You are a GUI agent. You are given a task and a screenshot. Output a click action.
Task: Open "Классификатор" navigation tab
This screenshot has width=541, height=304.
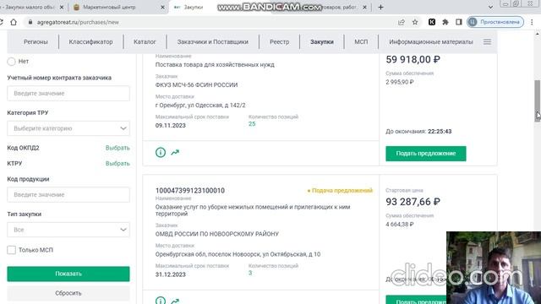(90, 41)
